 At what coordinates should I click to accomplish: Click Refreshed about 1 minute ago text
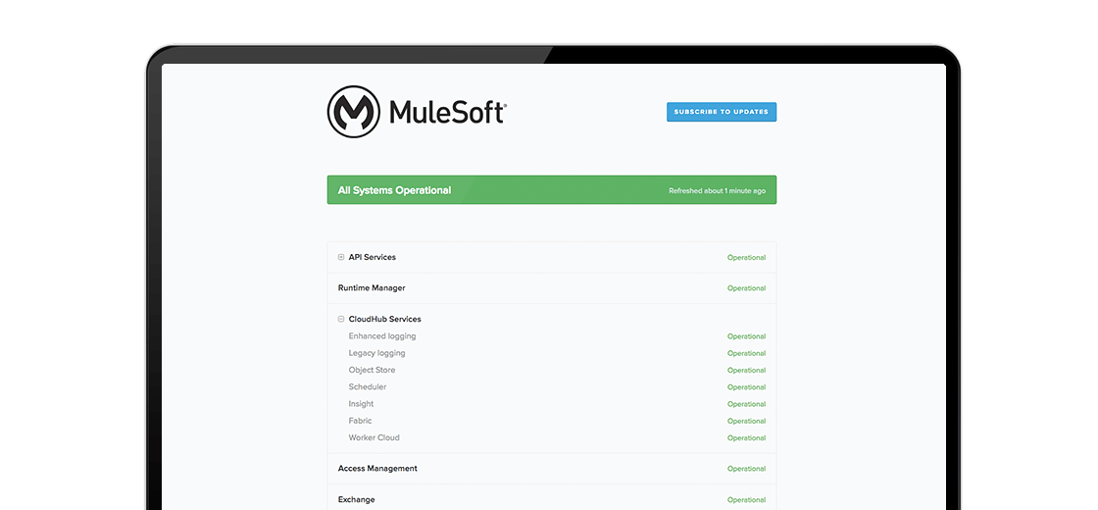(x=717, y=190)
